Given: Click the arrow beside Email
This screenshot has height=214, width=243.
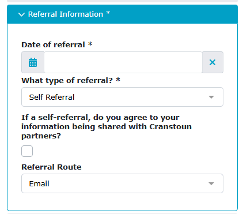Looking at the screenshot, I should tap(211, 183).
